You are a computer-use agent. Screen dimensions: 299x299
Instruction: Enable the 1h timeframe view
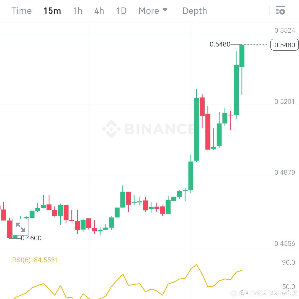(x=78, y=11)
